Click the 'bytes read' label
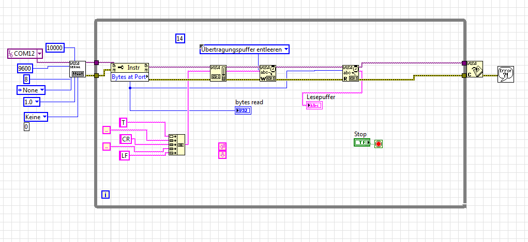Screen dimensions: 528x242 (249, 102)
